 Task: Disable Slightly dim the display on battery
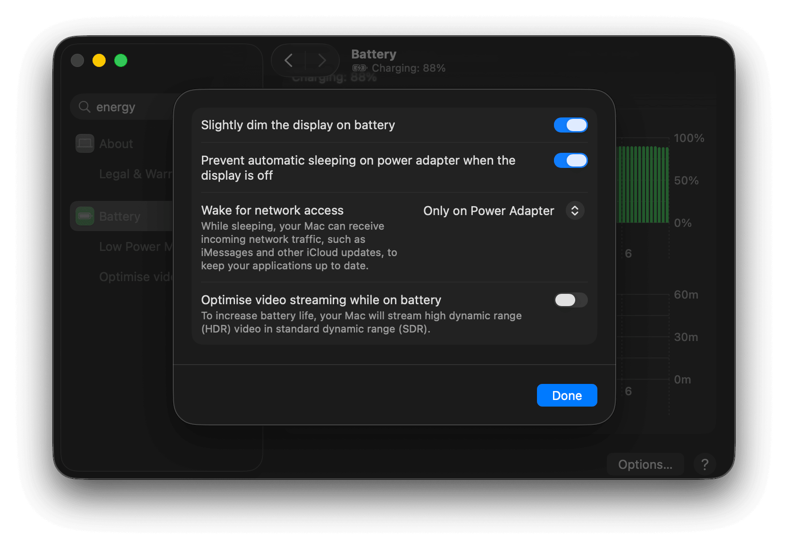click(570, 125)
